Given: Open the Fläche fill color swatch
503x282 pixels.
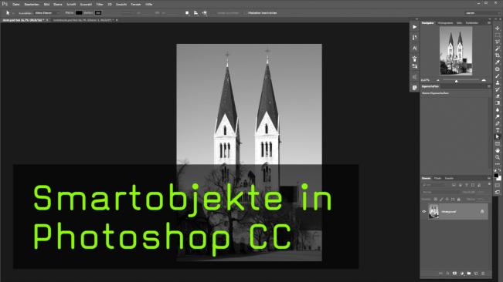Looking at the screenshot, I should [x=79, y=13].
